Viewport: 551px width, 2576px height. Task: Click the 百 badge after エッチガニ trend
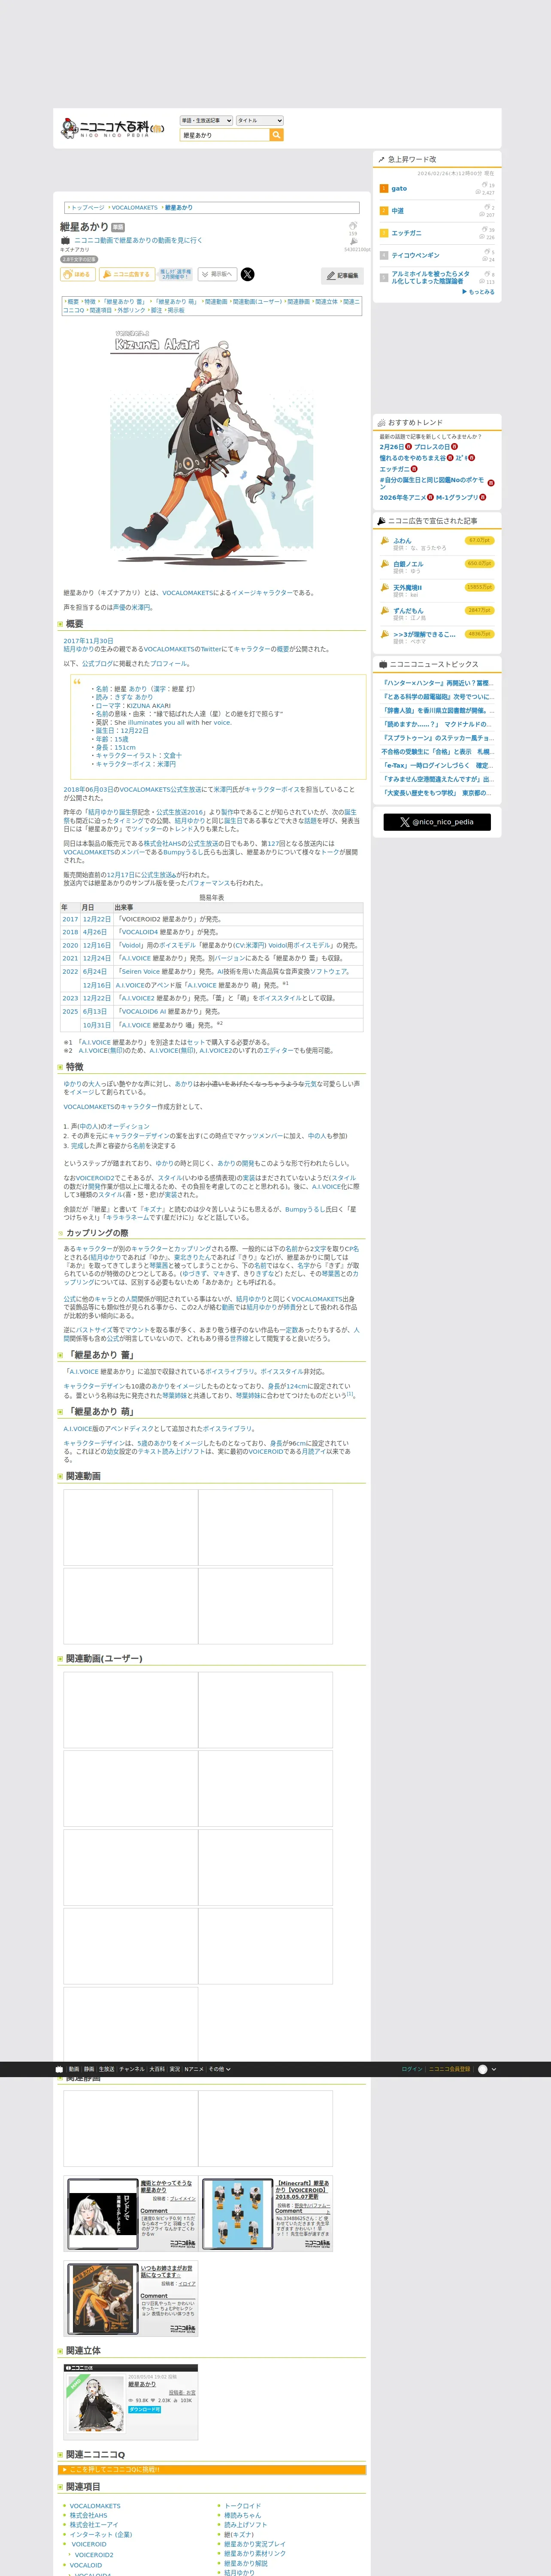point(414,469)
